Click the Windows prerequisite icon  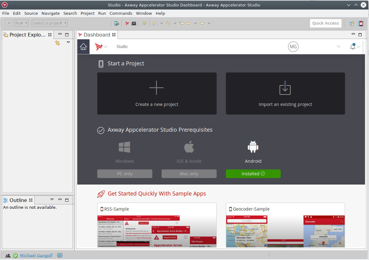pyautogui.click(x=125, y=147)
